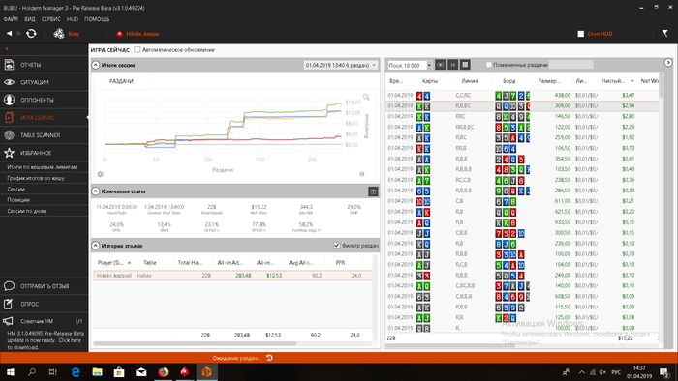
Task: Open the session date dropdown
Action: pyautogui.click(x=340, y=65)
